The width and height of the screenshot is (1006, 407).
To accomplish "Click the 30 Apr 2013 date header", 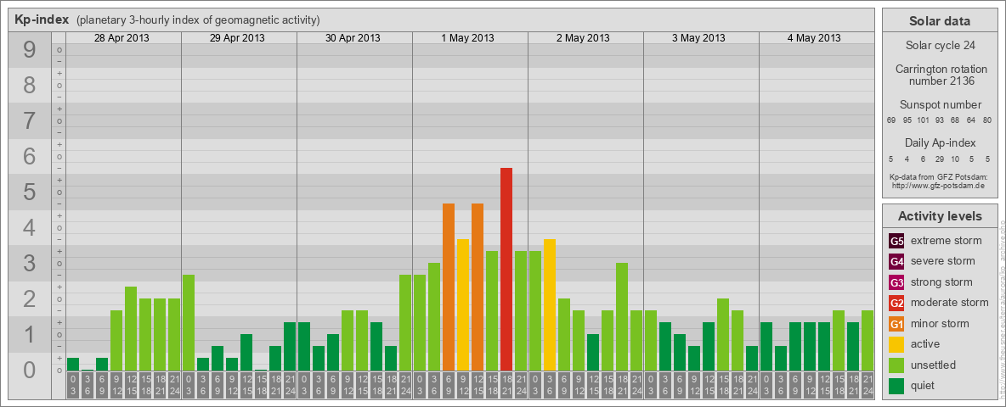I will [353, 38].
